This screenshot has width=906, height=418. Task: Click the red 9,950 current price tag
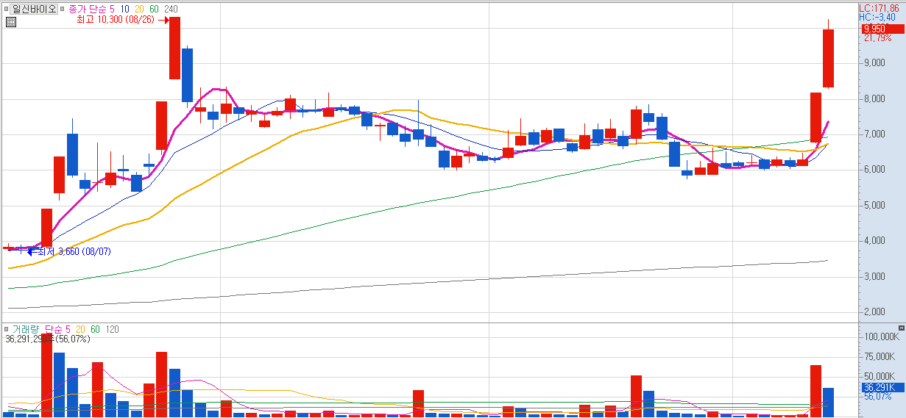(882, 29)
